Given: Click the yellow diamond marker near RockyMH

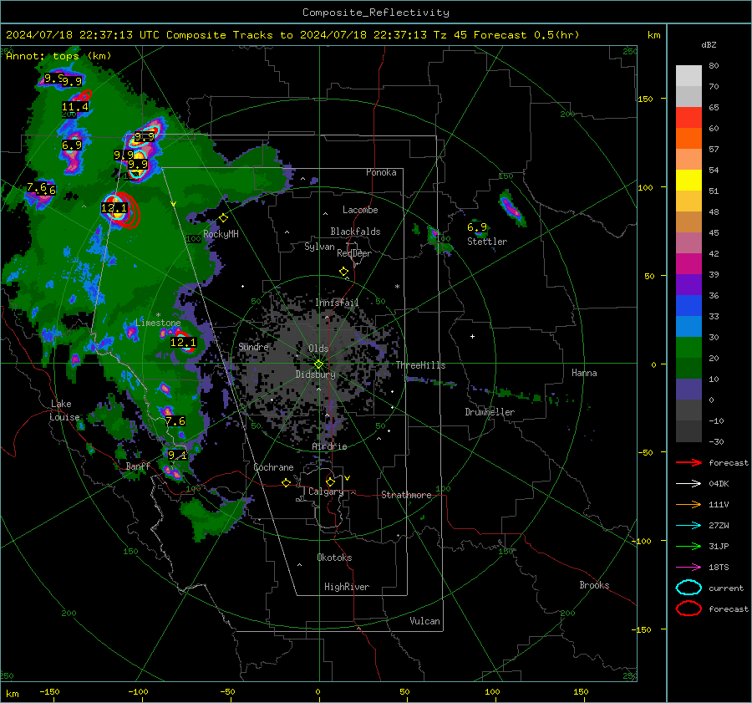Looking at the screenshot, I should point(223,218).
